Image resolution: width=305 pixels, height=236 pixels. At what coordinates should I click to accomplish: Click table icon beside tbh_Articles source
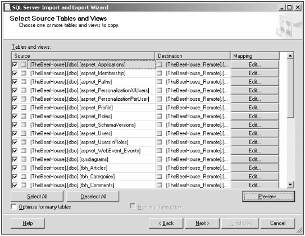(x=24, y=168)
